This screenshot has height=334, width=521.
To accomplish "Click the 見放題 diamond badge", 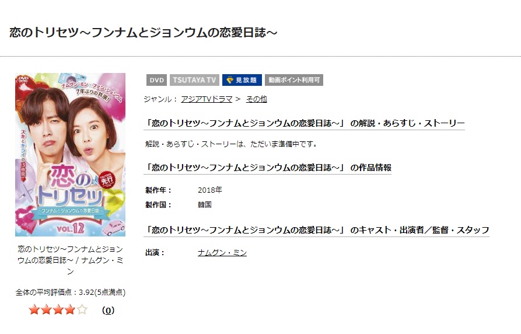I will (x=242, y=80).
